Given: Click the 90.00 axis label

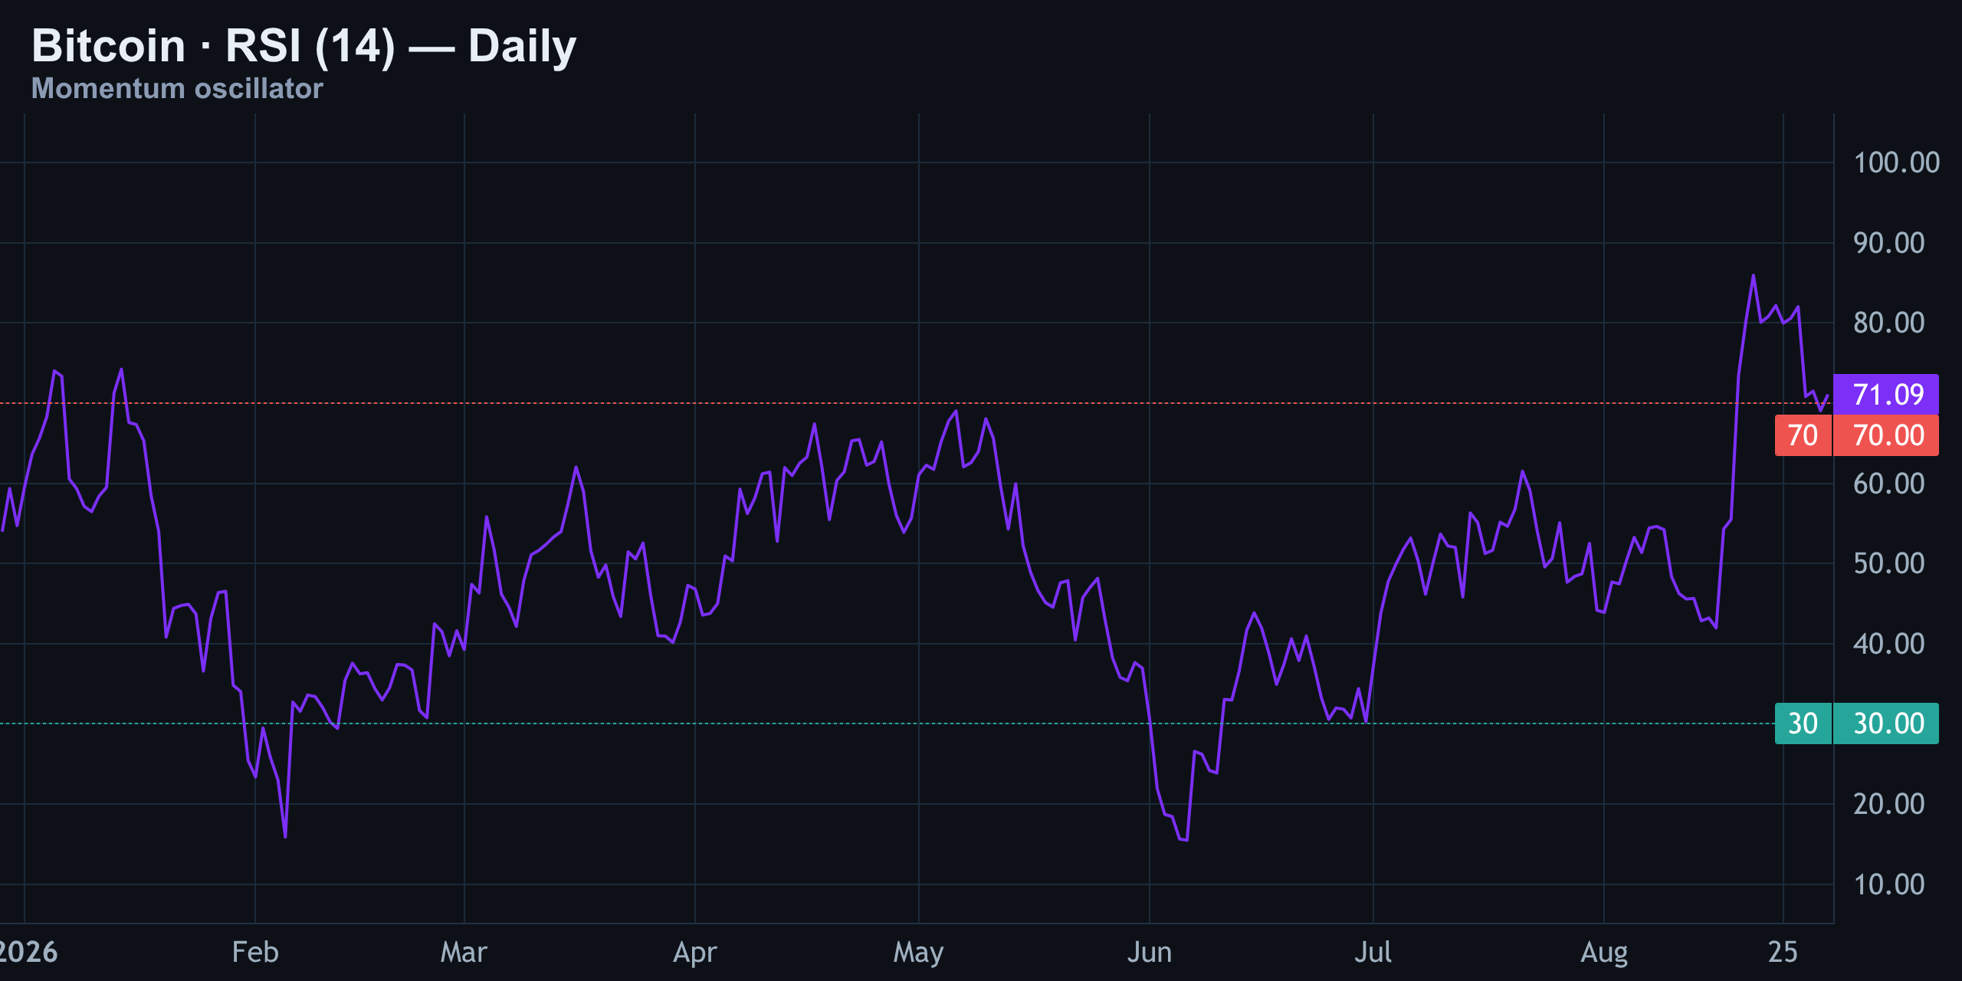Looking at the screenshot, I should tap(1888, 243).
